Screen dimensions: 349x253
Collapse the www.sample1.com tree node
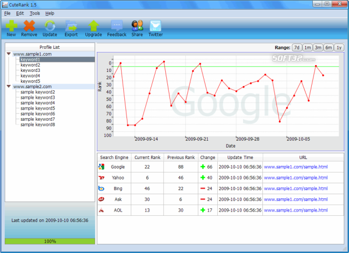[9, 54]
